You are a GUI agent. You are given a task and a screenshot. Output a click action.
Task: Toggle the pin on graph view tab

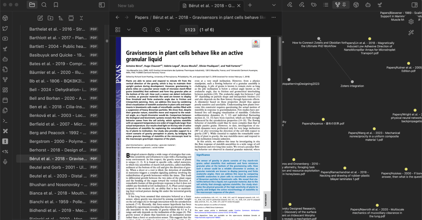point(344,5)
